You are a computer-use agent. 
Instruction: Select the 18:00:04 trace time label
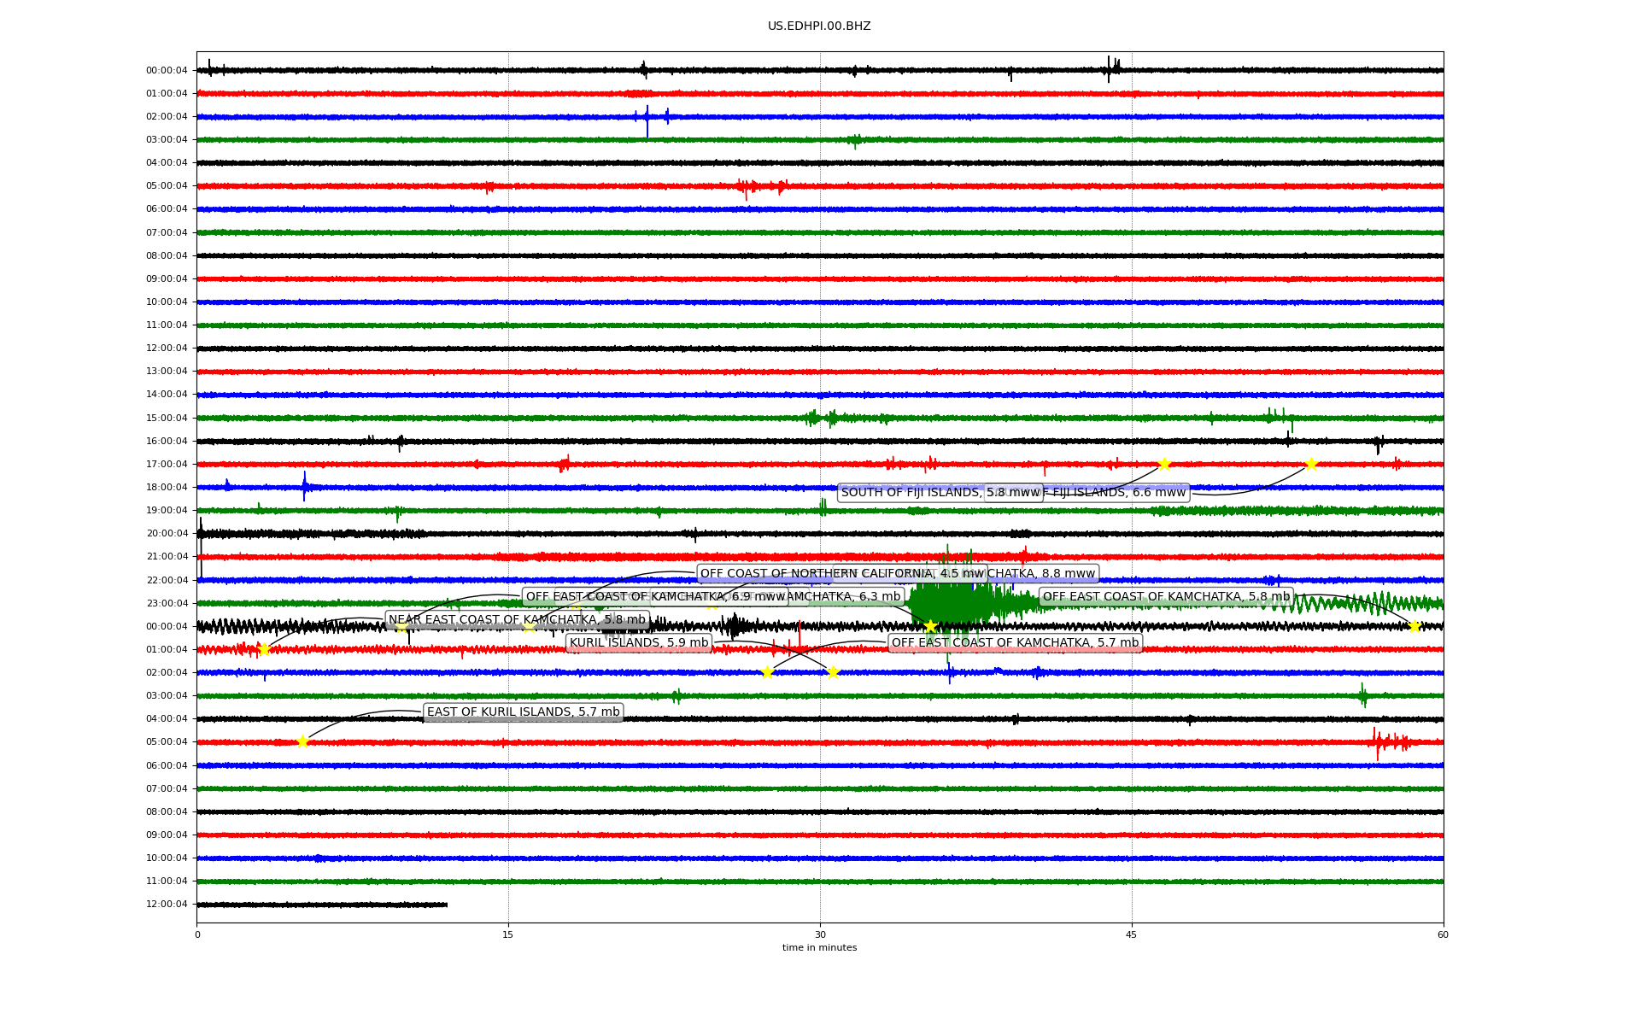[167, 488]
